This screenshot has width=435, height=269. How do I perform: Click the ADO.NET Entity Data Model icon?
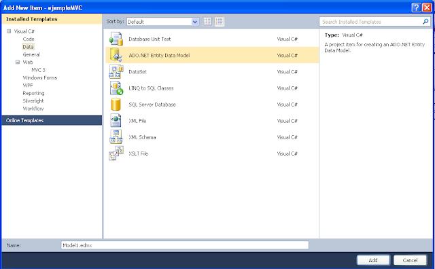[x=116, y=55]
